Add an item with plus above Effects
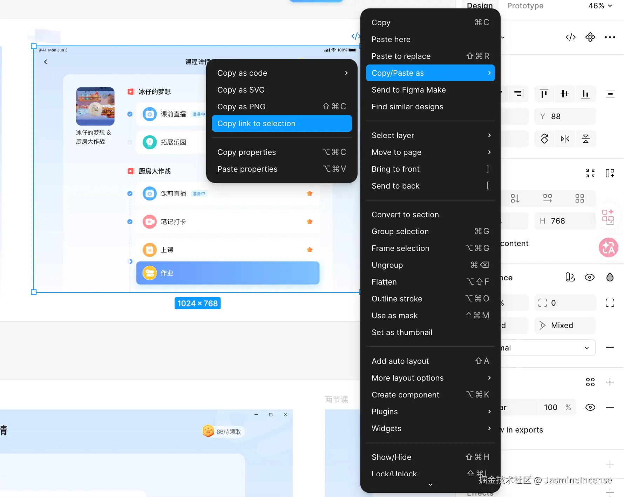This screenshot has height=497, width=624. click(610, 464)
